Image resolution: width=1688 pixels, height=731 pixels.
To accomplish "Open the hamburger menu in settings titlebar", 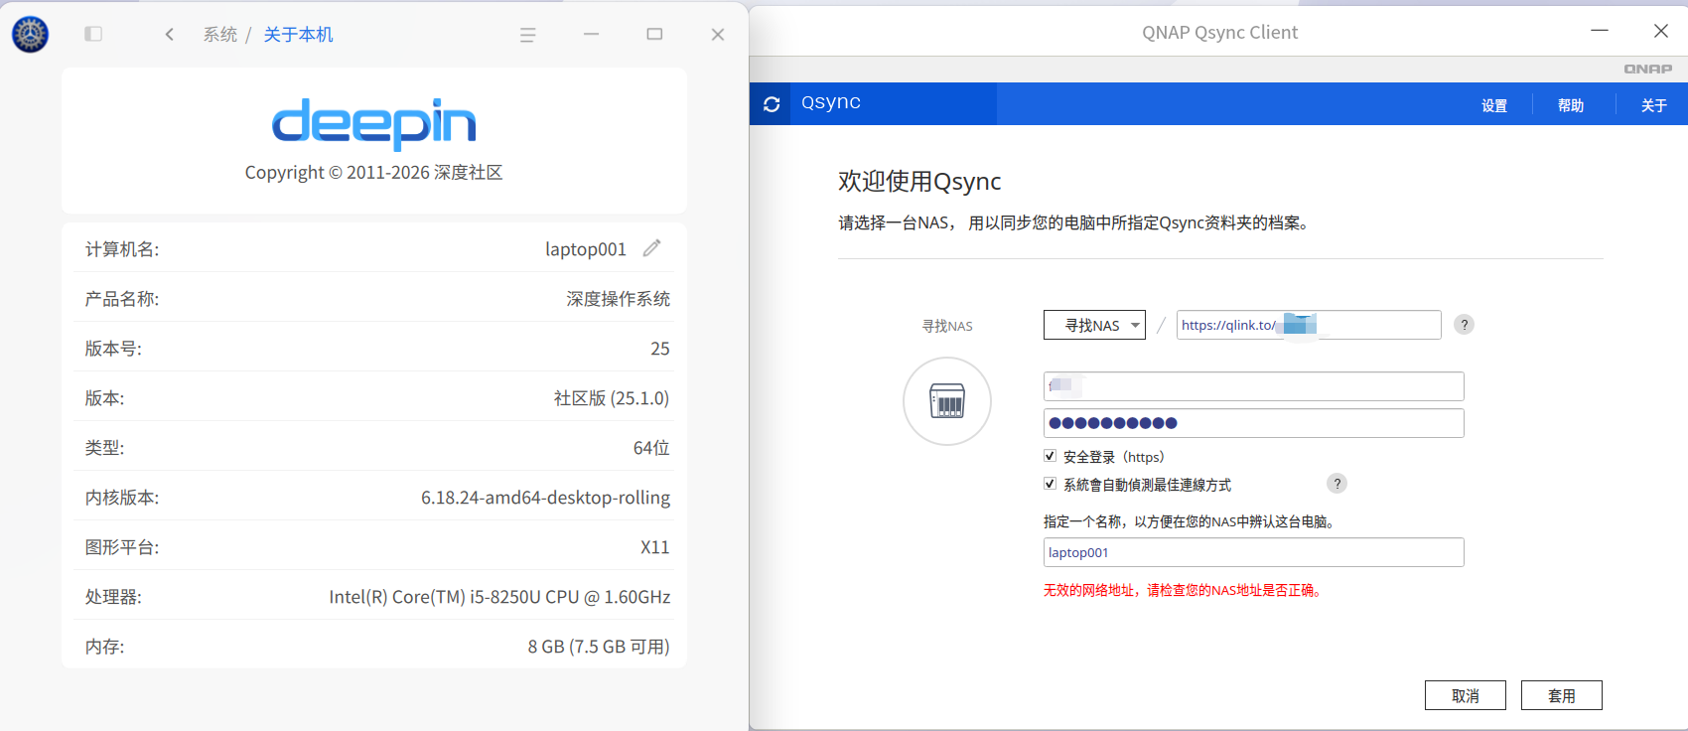I will (527, 35).
